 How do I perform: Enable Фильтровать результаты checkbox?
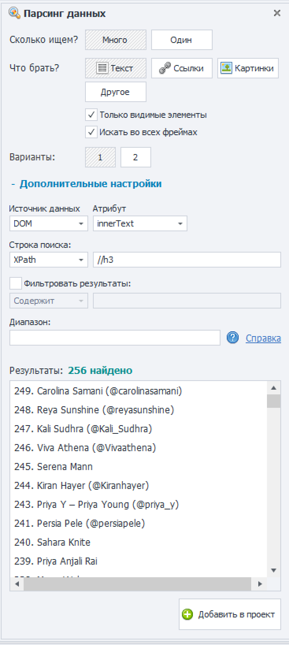click(x=16, y=283)
